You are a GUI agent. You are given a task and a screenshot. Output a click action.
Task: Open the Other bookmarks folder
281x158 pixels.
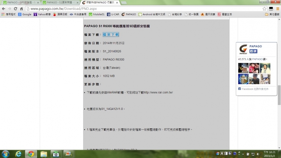(272, 14)
